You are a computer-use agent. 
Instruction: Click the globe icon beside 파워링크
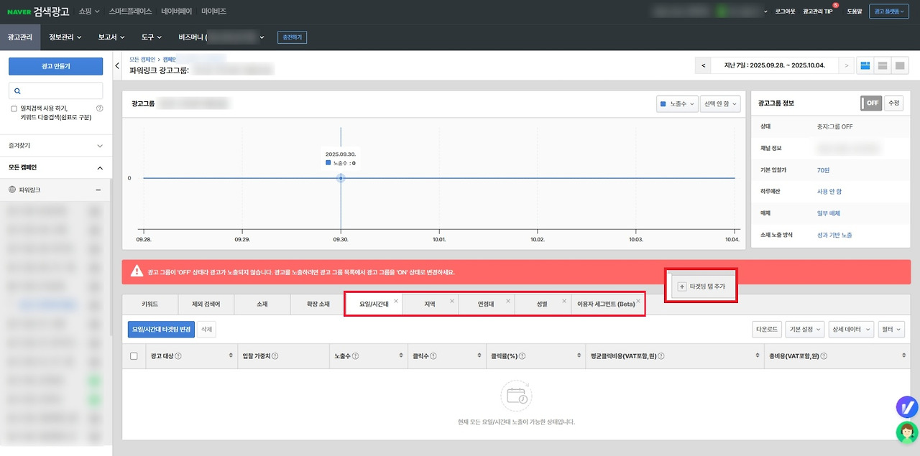click(x=12, y=190)
